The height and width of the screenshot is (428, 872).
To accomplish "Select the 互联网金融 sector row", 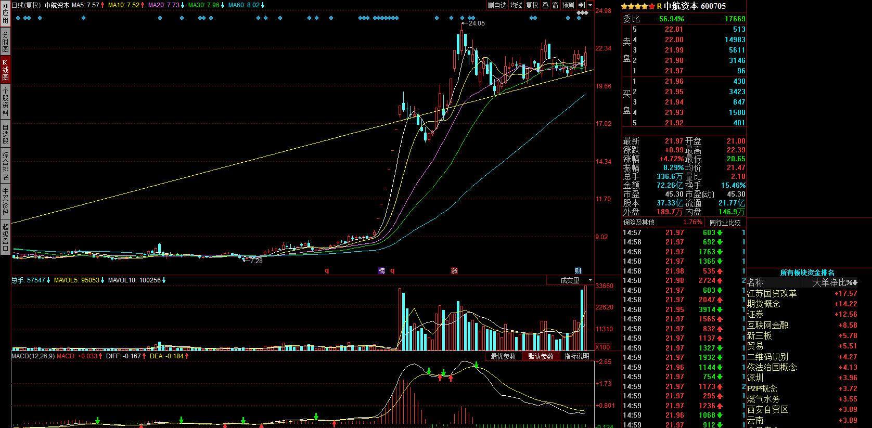I will (x=803, y=326).
